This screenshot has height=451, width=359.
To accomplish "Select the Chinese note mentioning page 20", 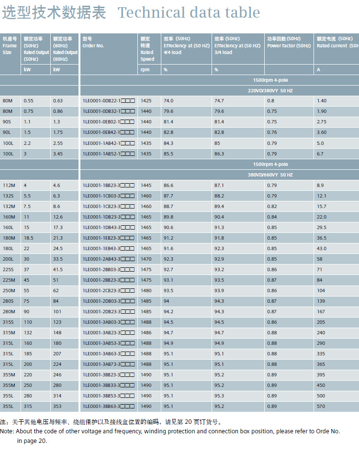I will tap(111, 422).
